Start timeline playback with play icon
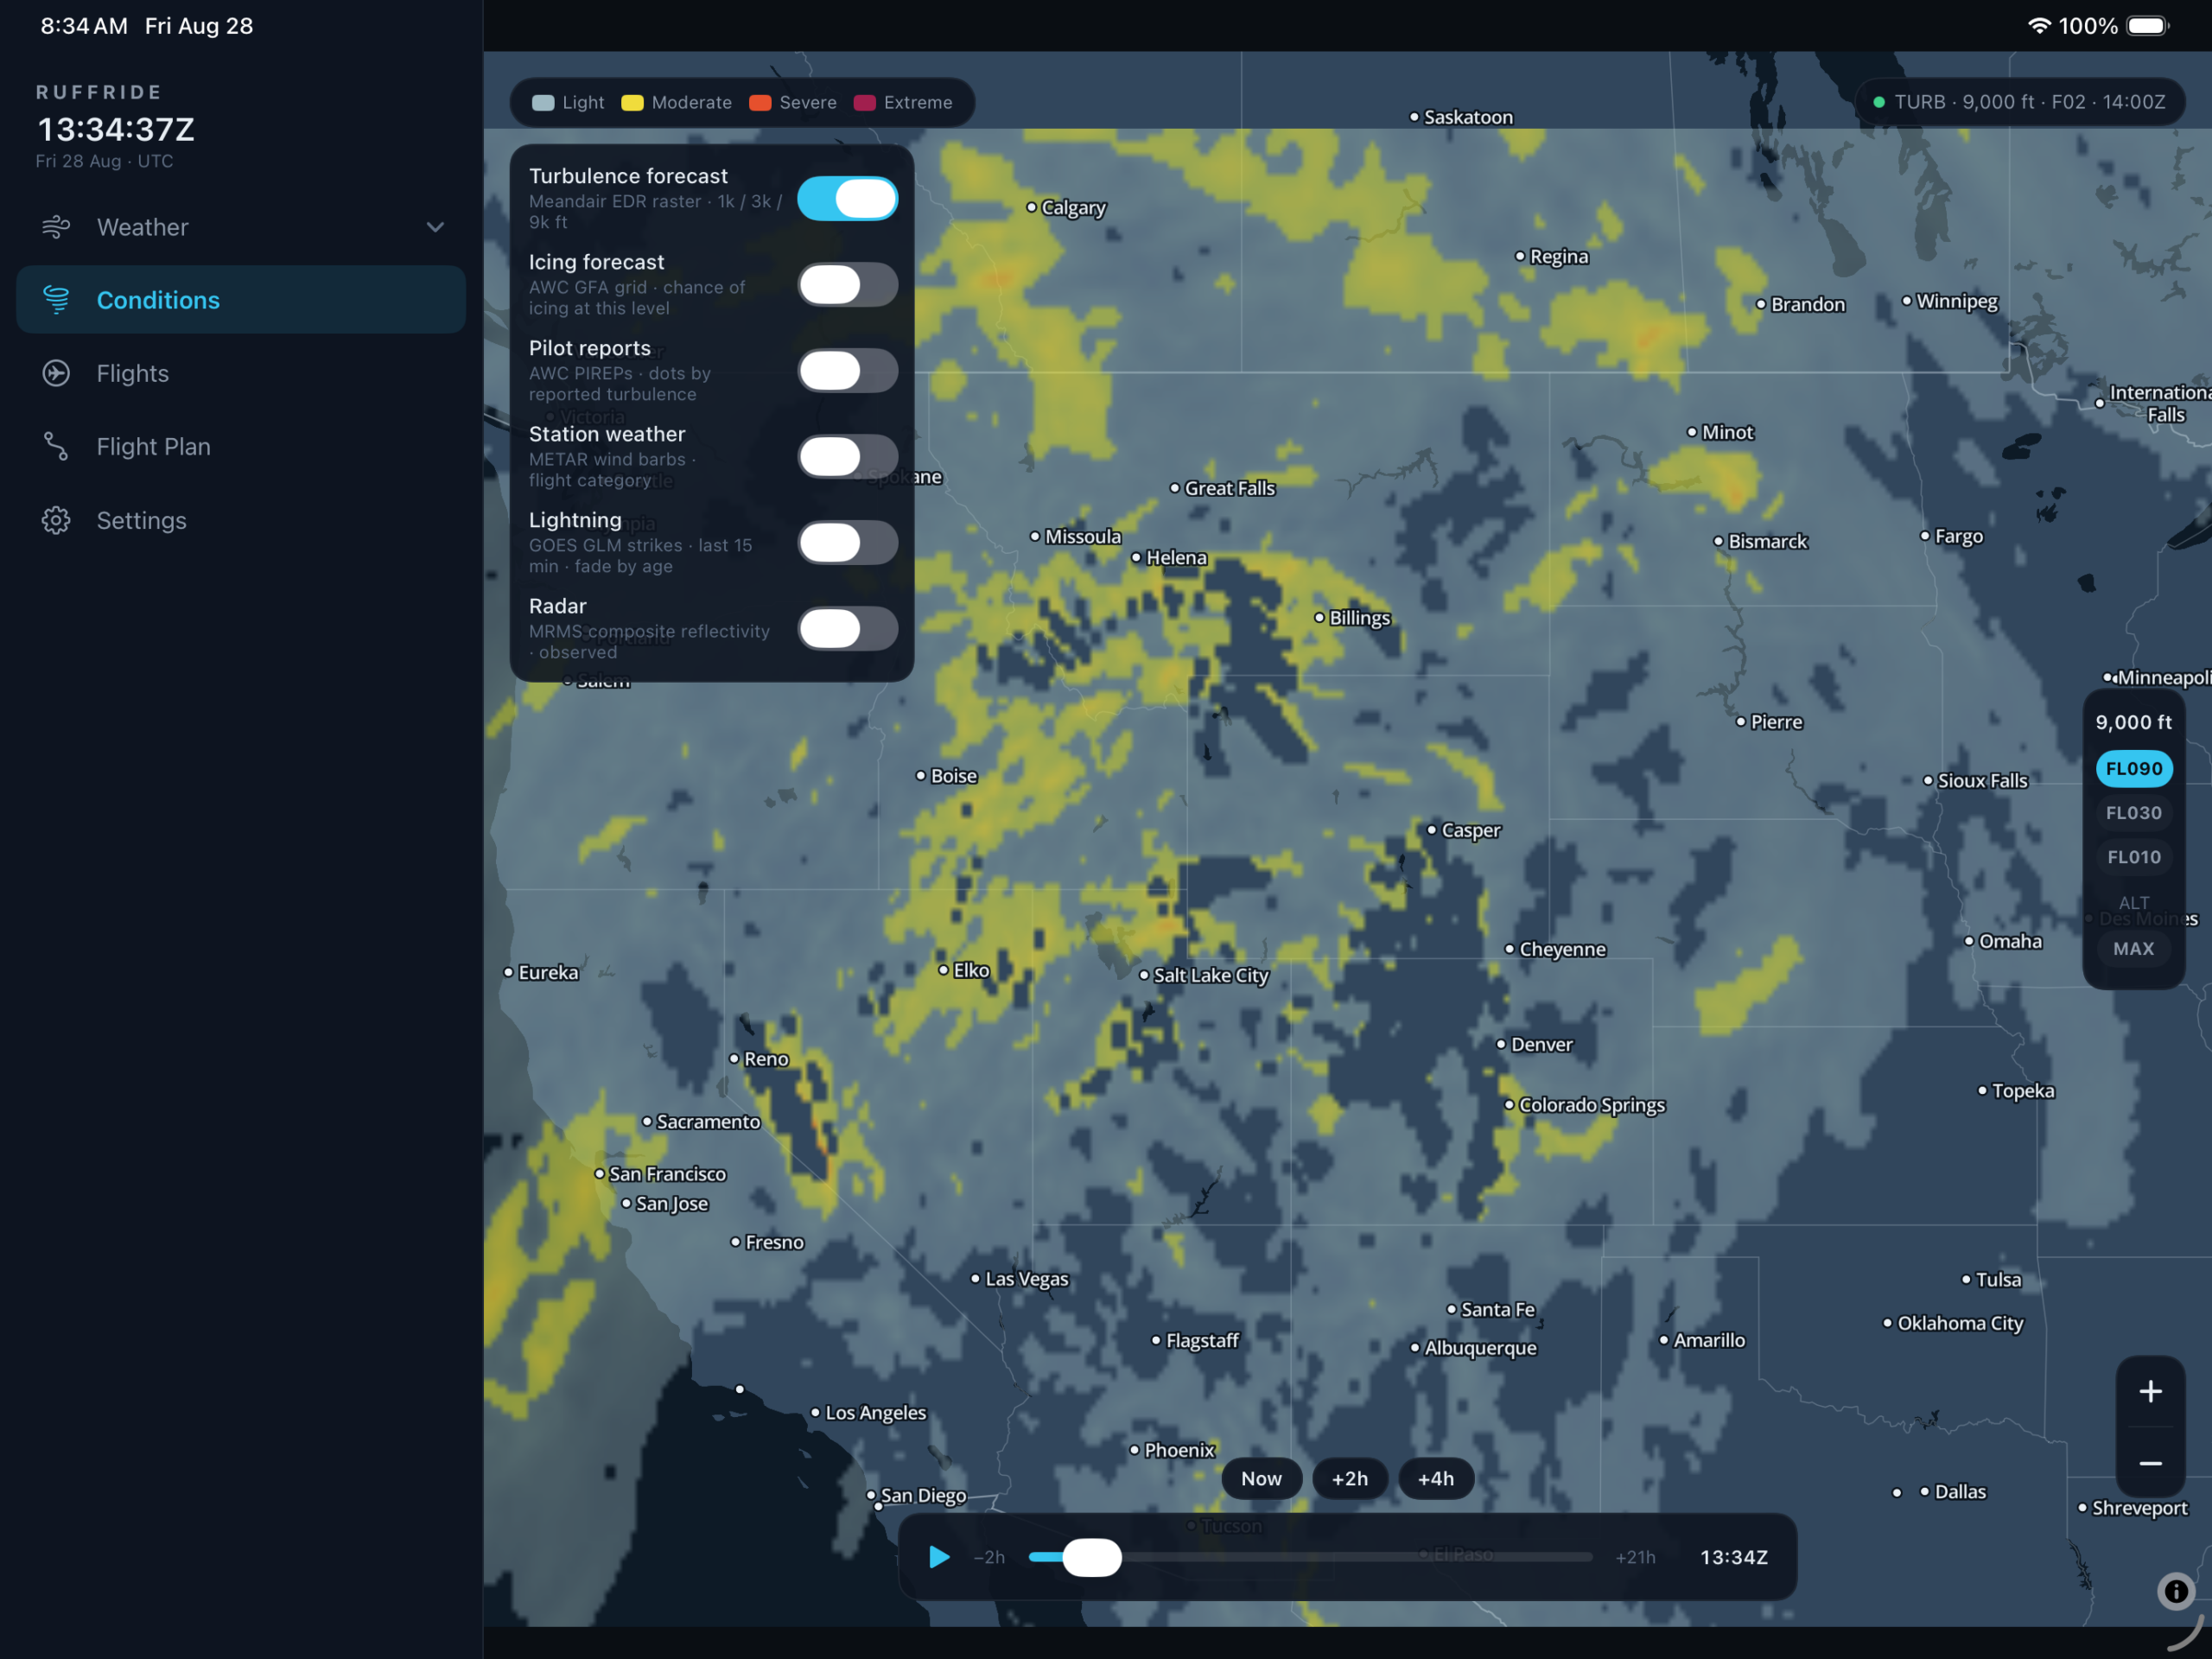 tap(939, 1557)
